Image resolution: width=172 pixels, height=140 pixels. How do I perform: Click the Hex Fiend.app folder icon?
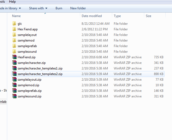14,29
